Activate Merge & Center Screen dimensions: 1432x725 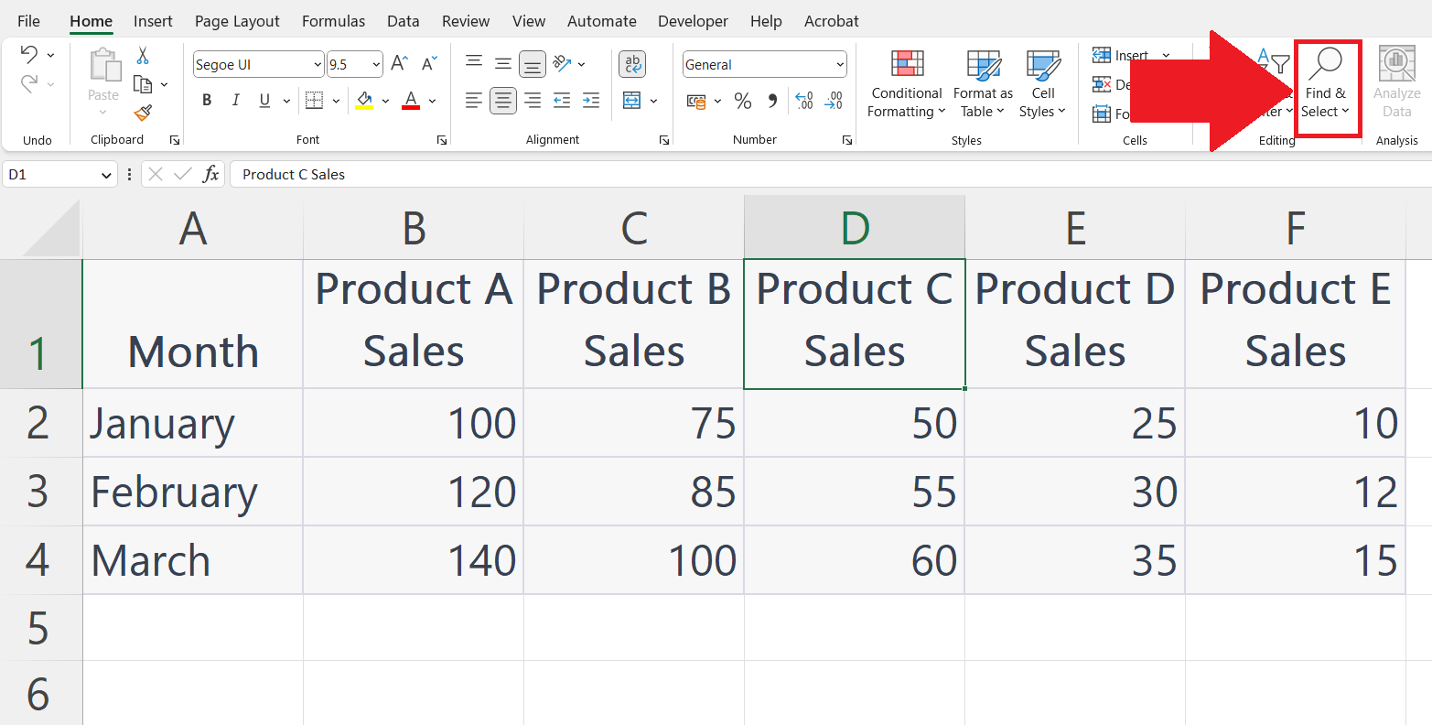633,101
